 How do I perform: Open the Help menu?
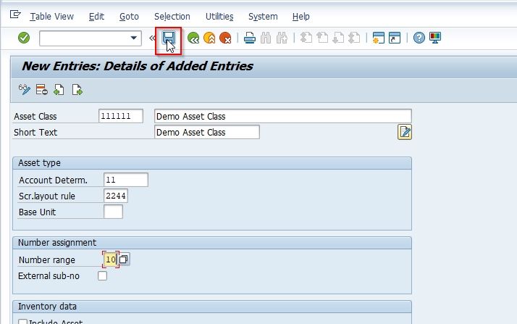pyautogui.click(x=300, y=16)
